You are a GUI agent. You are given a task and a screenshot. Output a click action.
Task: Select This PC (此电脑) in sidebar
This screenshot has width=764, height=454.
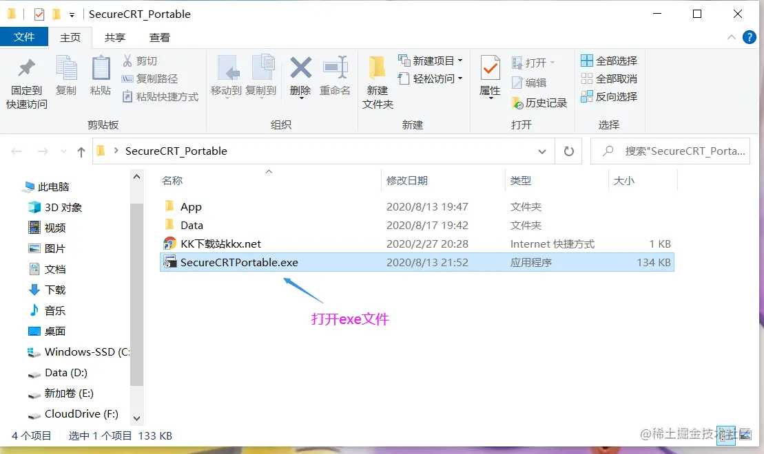click(x=47, y=187)
